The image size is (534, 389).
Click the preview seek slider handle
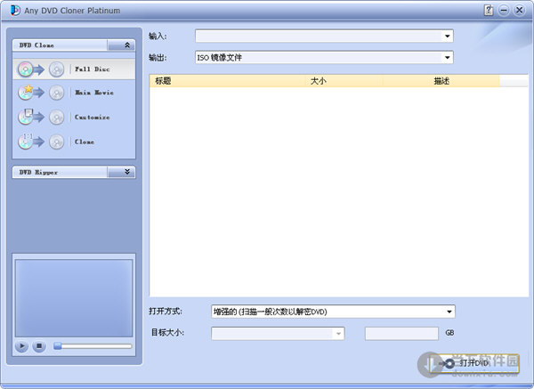pos(58,346)
